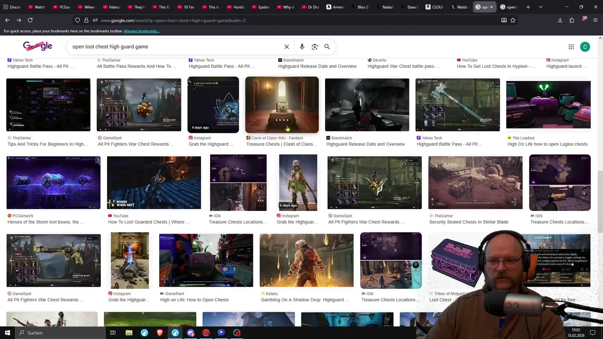Bookmark this page with the star icon
This screenshot has height=339, width=603.
pos(513,20)
